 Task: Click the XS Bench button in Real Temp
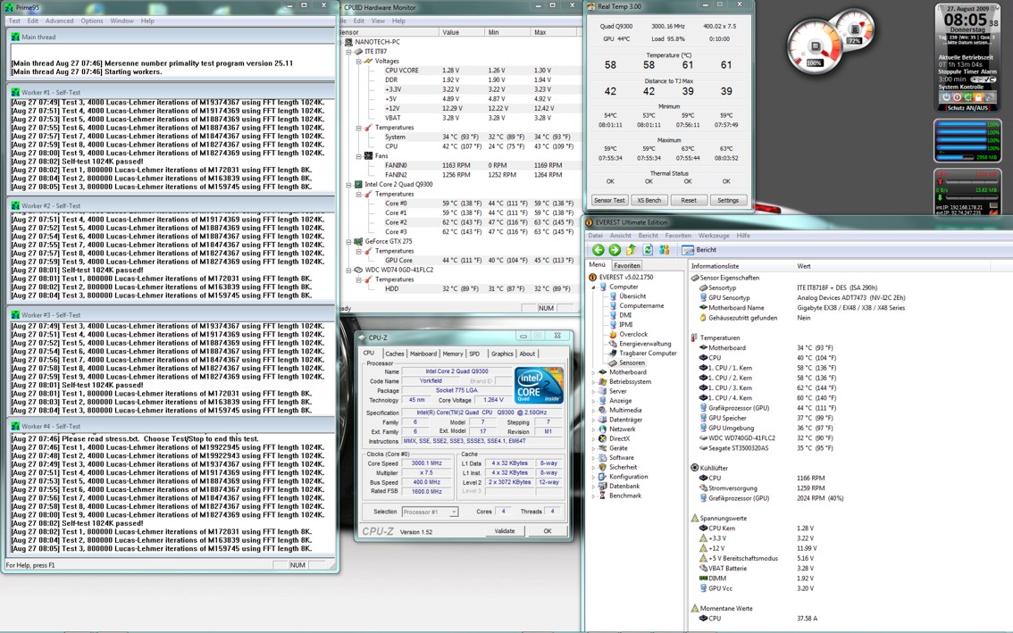tap(649, 200)
